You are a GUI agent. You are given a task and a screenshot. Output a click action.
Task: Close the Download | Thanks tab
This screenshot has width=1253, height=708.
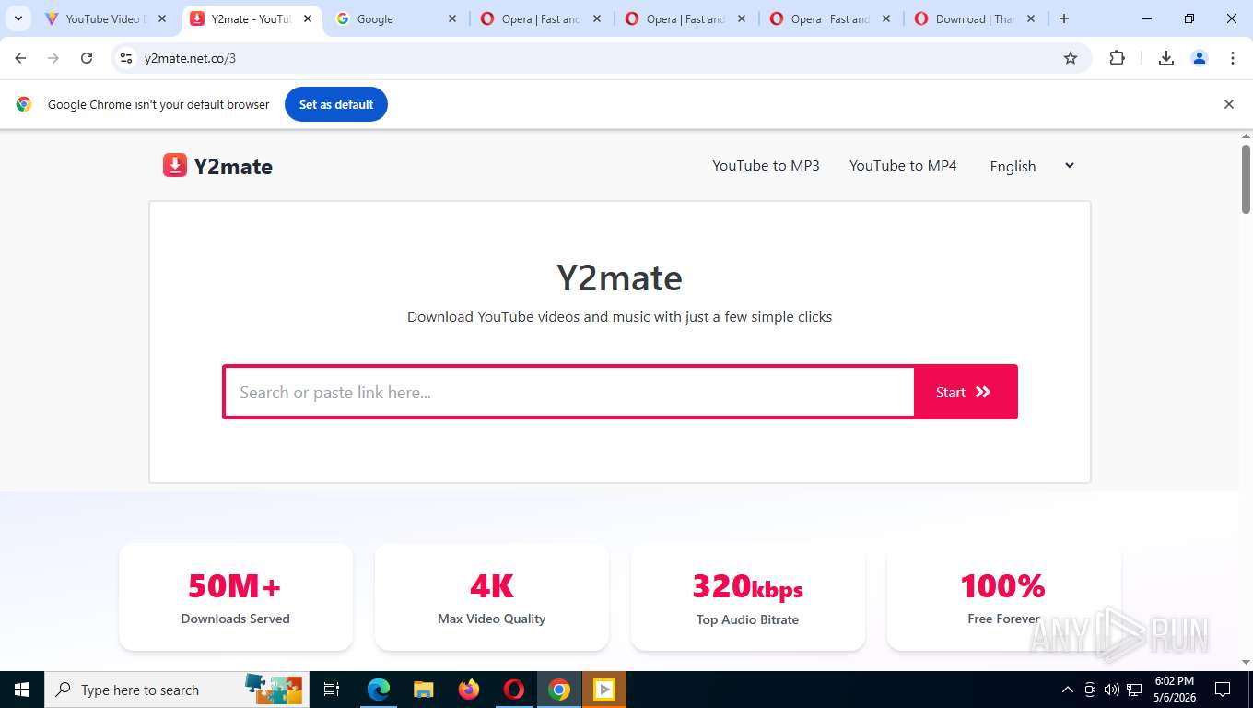1031,18
